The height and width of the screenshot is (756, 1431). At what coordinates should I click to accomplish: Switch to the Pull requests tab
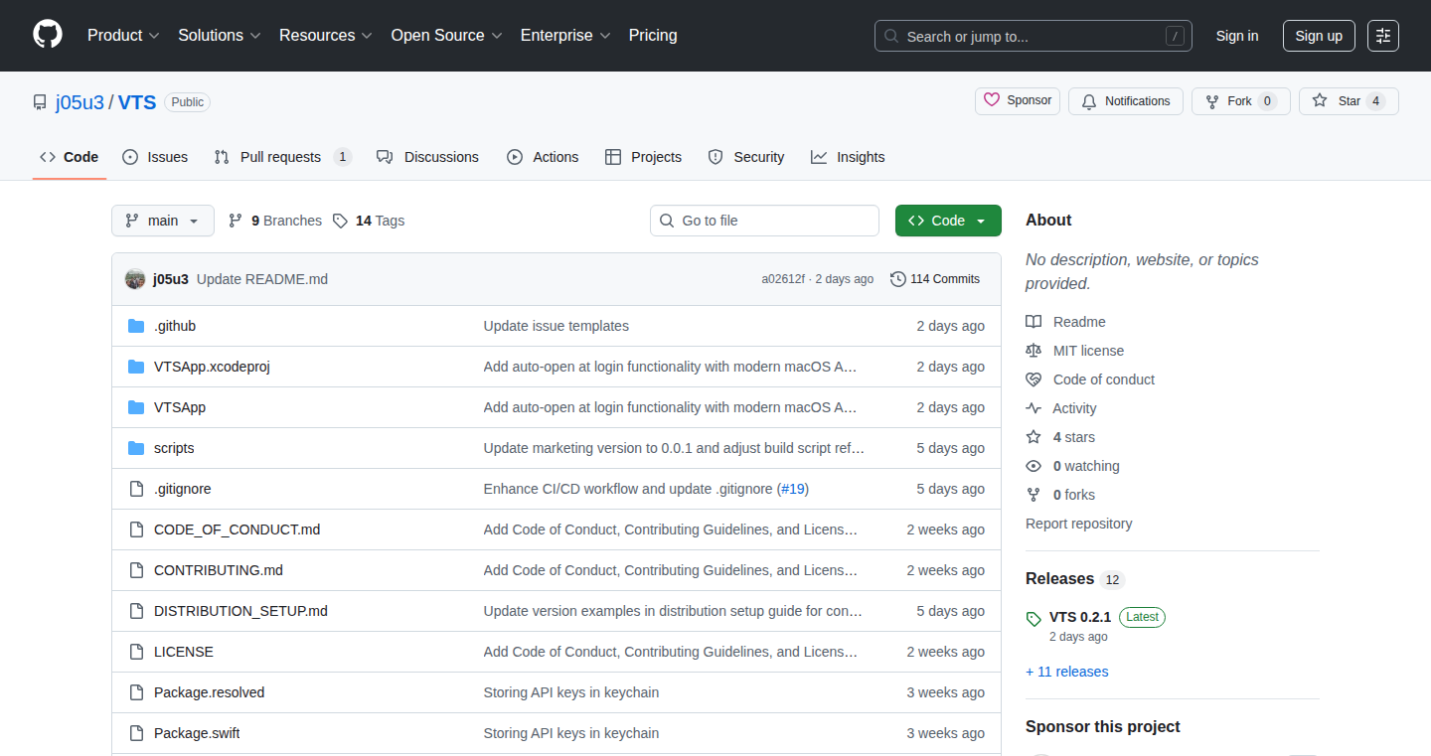tap(282, 157)
